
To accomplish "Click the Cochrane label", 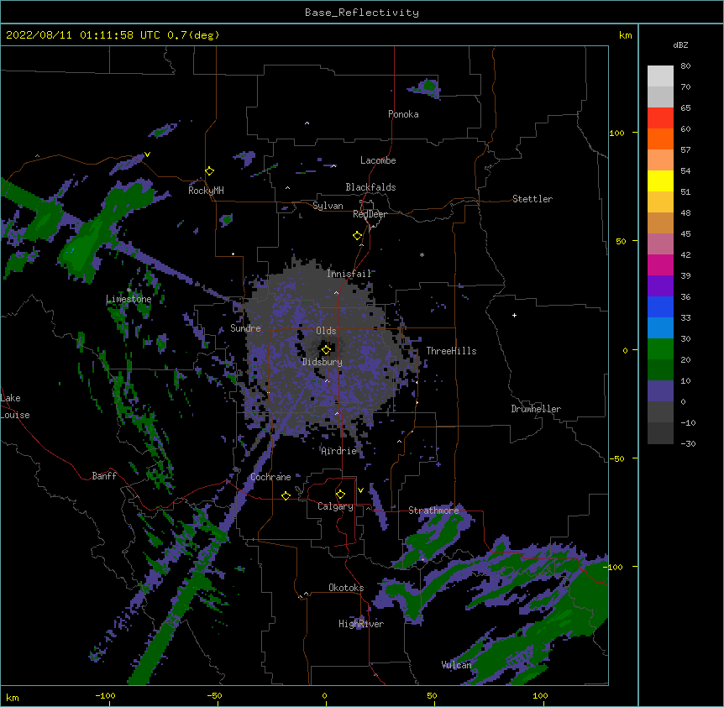I will (270, 477).
